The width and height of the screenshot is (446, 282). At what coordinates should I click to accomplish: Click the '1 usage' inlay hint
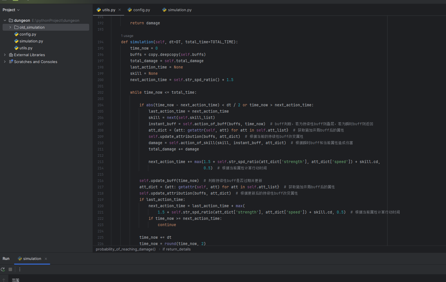pyautogui.click(x=127, y=36)
